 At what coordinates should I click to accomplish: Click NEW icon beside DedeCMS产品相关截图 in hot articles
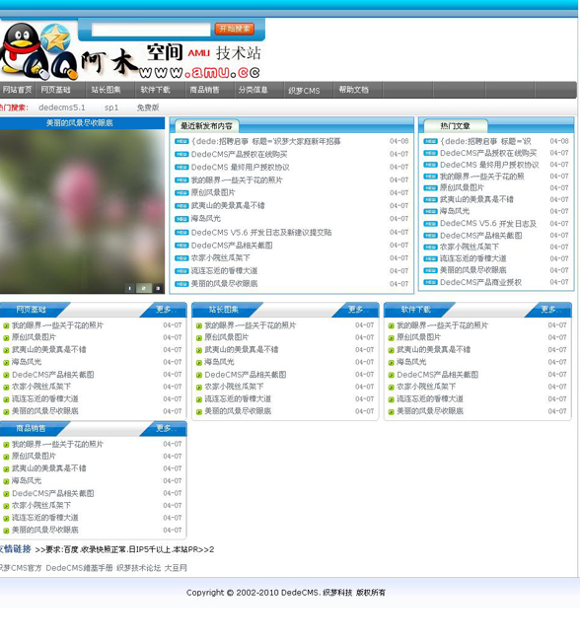(x=430, y=236)
